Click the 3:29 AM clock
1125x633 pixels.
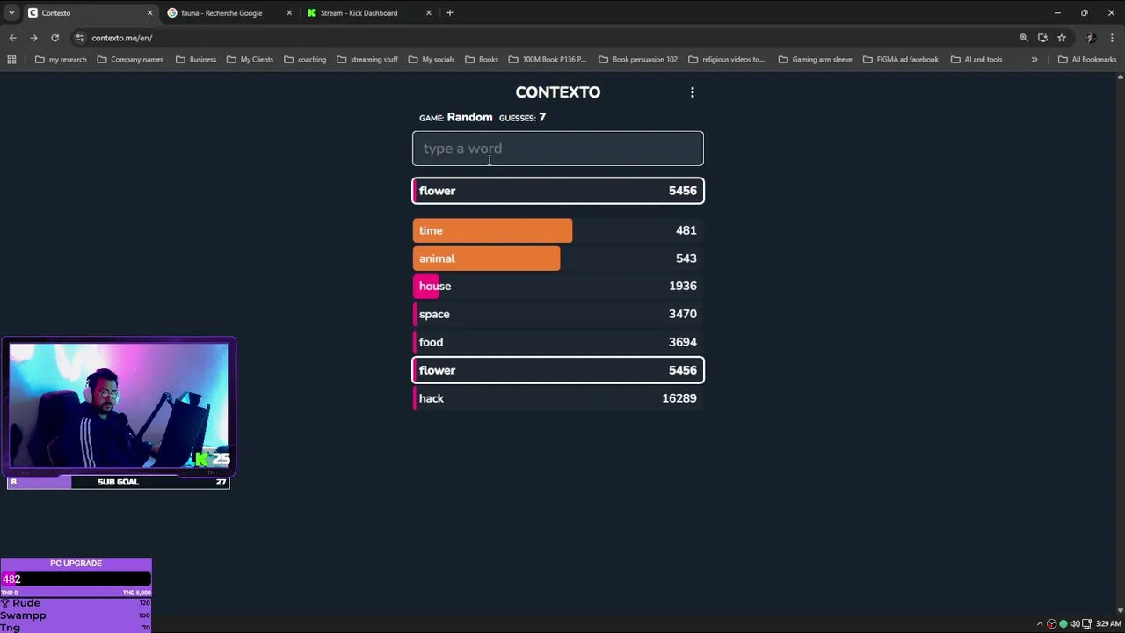click(x=1107, y=624)
